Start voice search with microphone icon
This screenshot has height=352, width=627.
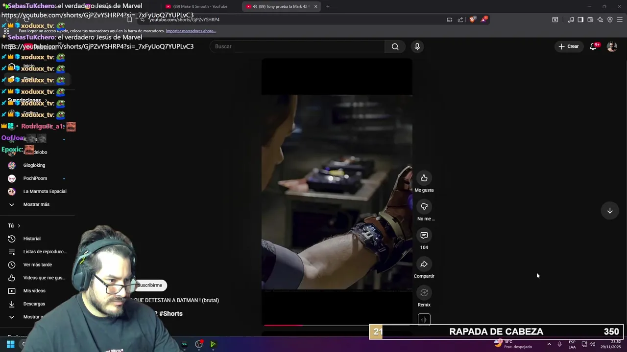pyautogui.click(x=417, y=46)
